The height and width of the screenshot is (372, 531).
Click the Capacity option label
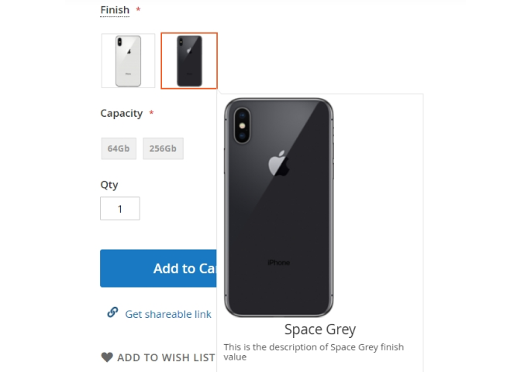tap(122, 113)
